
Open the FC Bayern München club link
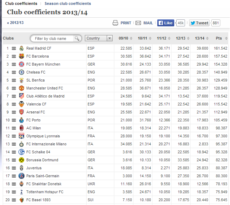pyautogui.click(x=43, y=64)
